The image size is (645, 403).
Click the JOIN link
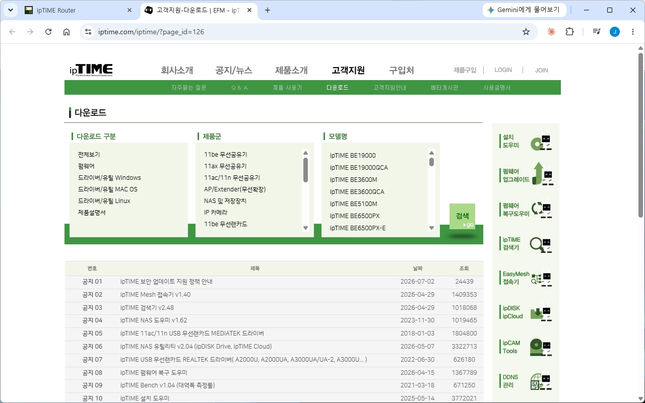tap(542, 70)
